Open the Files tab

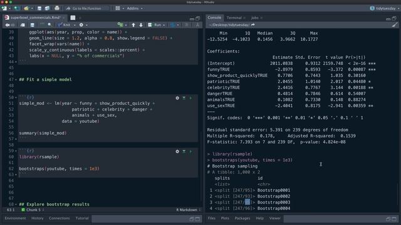pyautogui.click(x=212, y=218)
